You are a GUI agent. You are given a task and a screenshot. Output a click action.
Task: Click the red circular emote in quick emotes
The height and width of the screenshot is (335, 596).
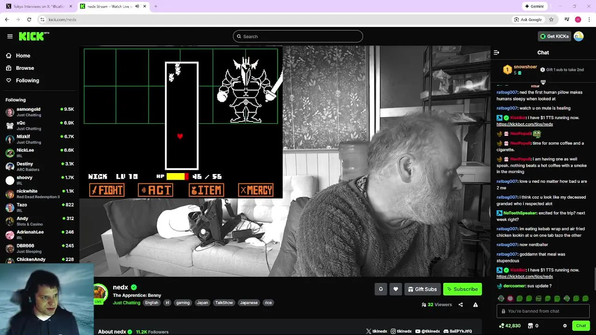[x=510, y=298]
